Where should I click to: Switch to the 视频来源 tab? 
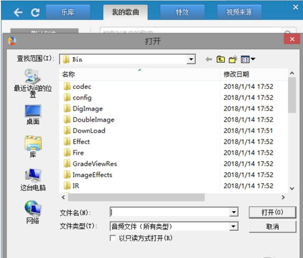pyautogui.click(x=240, y=12)
